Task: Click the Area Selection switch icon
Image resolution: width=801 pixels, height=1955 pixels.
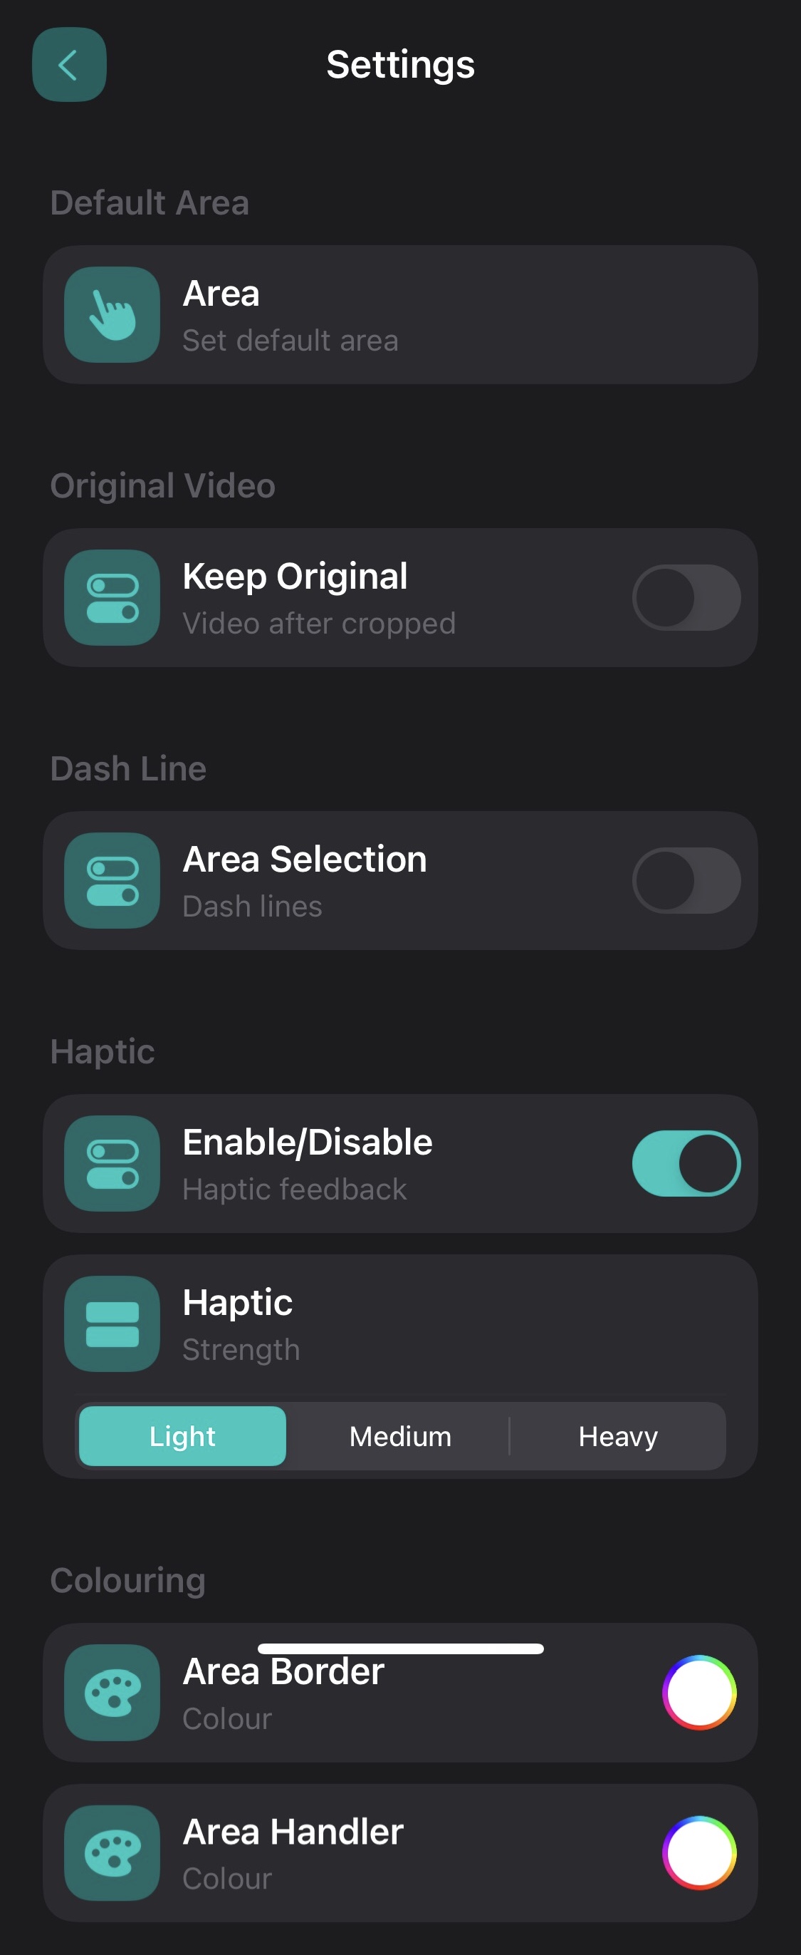Action: [112, 880]
